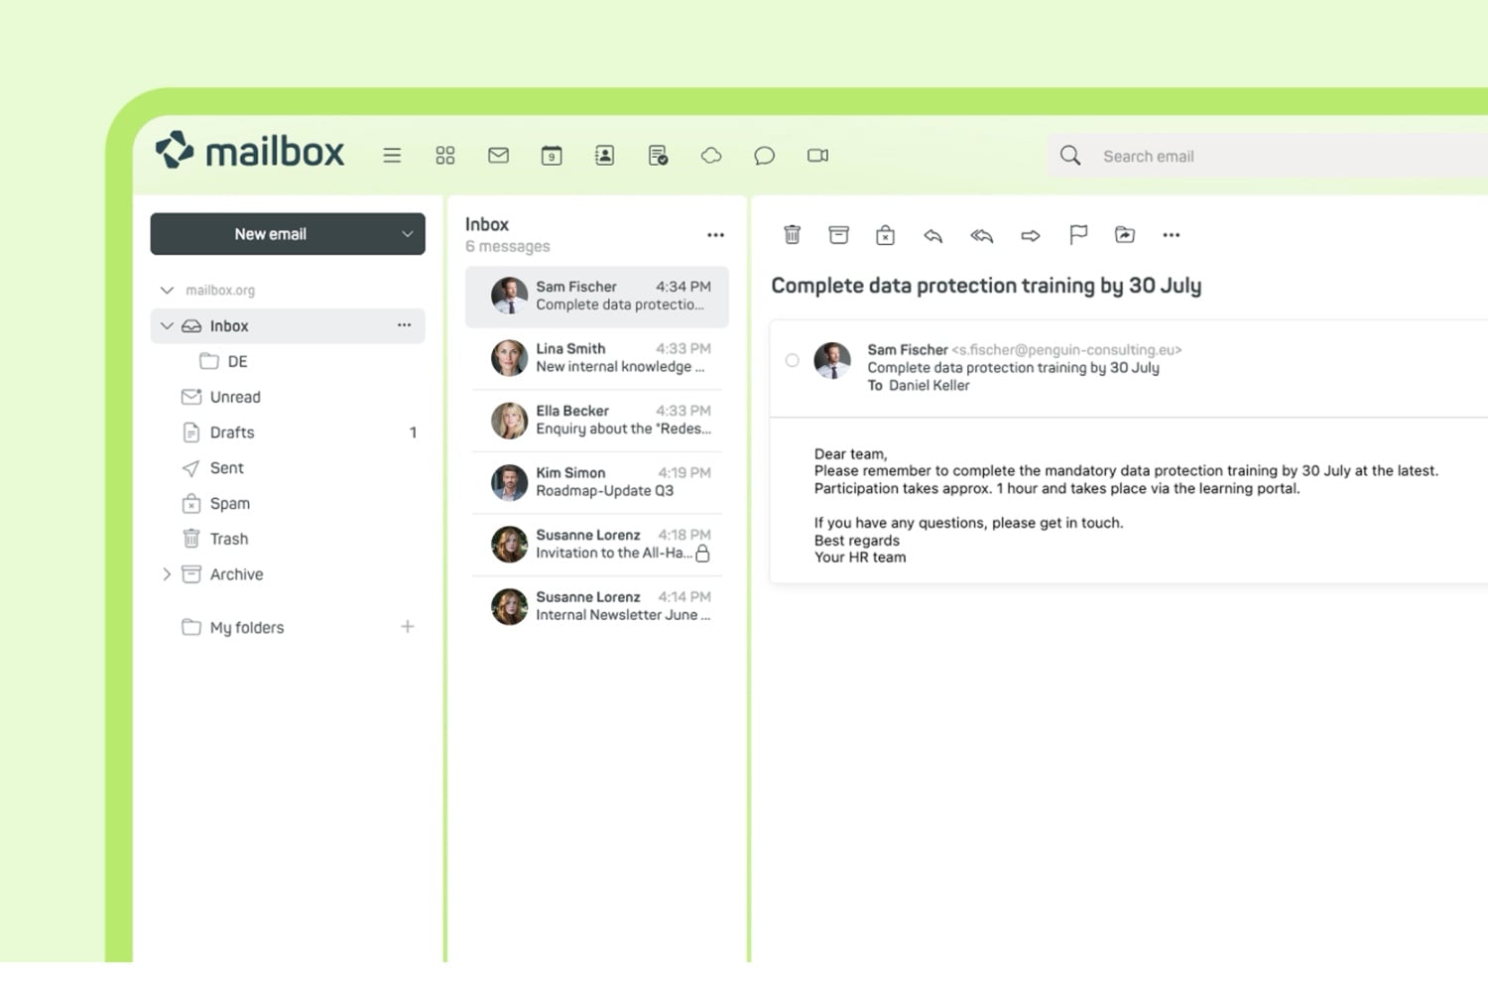Open the cloud drive icon
1488x992 pixels.
tap(711, 156)
